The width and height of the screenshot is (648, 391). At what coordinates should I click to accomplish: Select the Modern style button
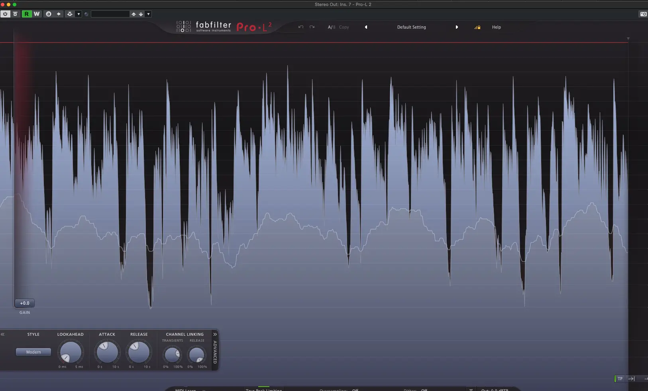coord(33,352)
